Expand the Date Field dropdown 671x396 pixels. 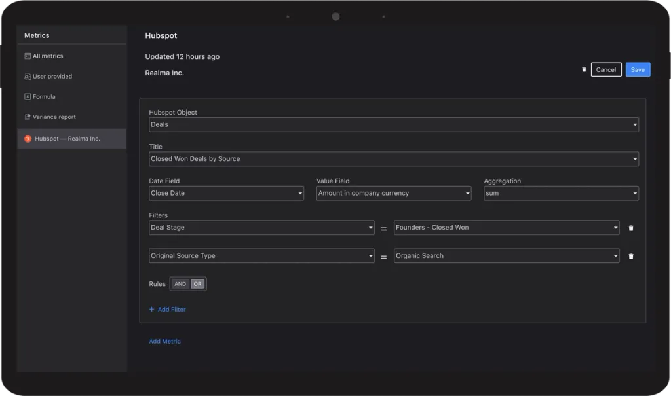tap(226, 193)
